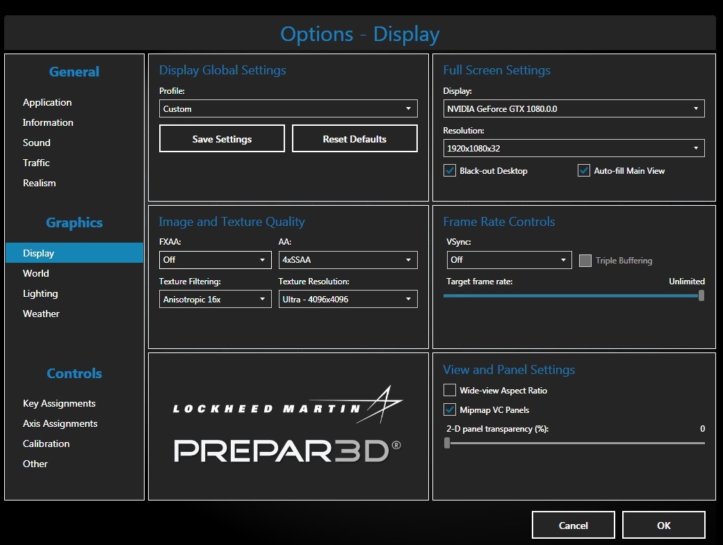723x545 pixels.
Task: Toggle the Wide-view Aspect Ratio checkbox
Action: [450, 390]
